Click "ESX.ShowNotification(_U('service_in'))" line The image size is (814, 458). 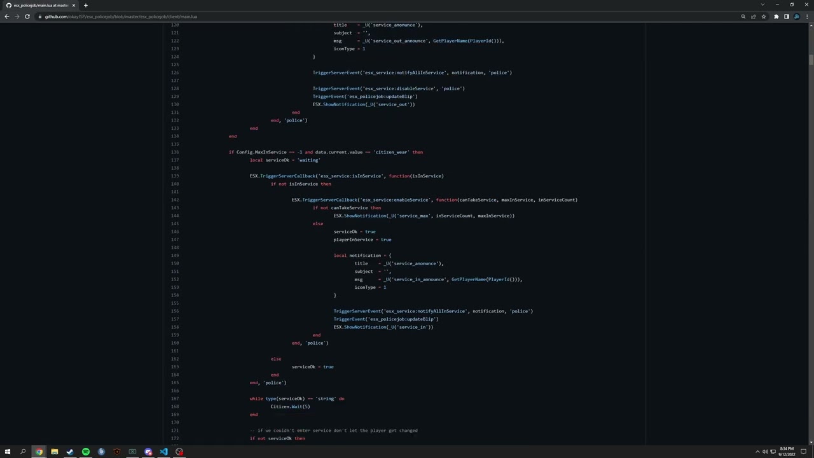[x=383, y=327]
